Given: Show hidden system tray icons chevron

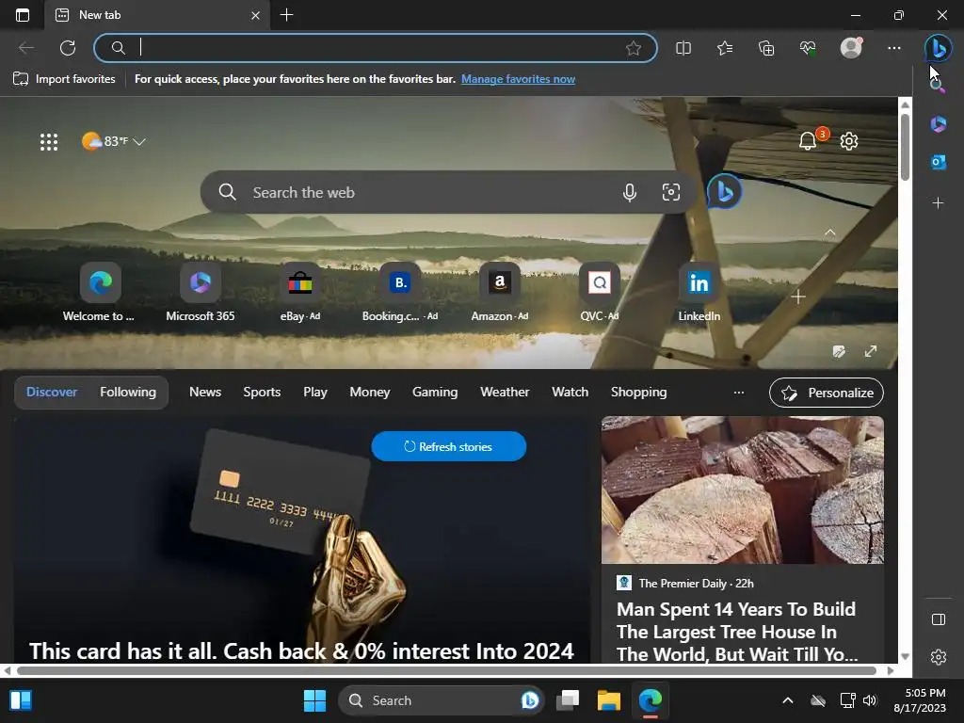Looking at the screenshot, I should [788, 700].
